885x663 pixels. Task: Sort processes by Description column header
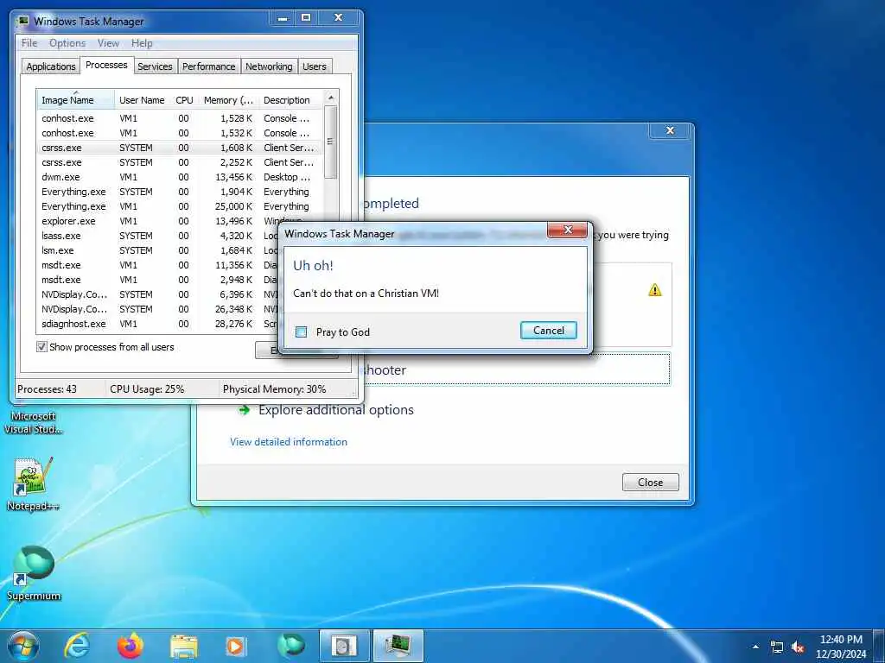(290, 100)
